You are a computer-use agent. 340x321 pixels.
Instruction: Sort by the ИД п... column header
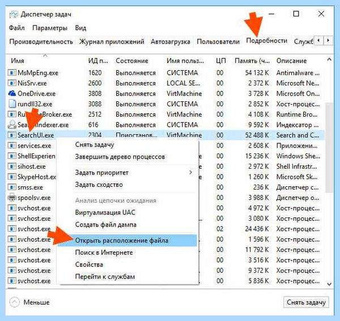pos(98,61)
